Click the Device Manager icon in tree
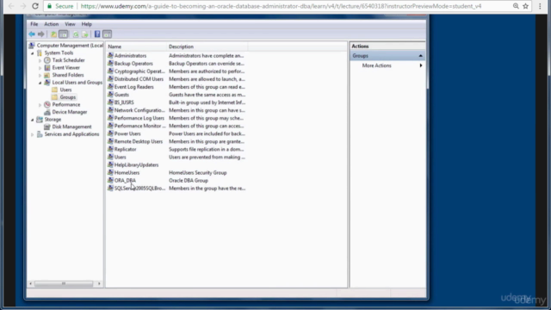 coord(47,112)
